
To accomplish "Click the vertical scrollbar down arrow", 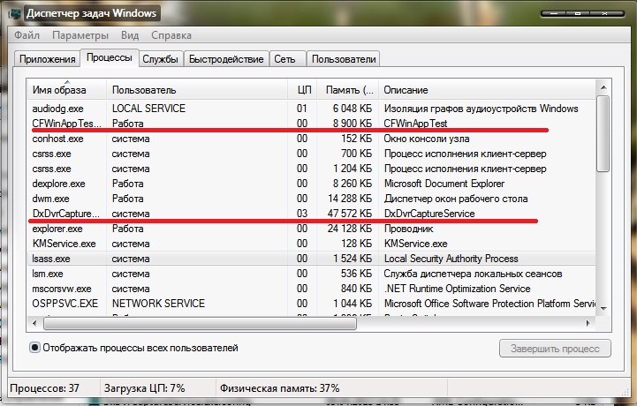I will 603,309.
